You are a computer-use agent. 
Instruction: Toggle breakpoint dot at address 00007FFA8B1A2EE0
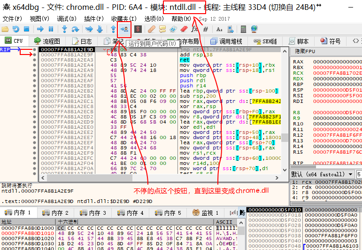34,127
